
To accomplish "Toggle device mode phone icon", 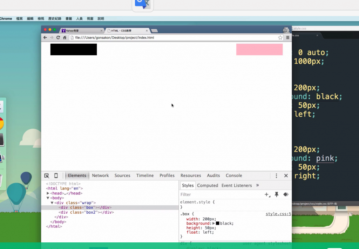I will [x=56, y=176].
